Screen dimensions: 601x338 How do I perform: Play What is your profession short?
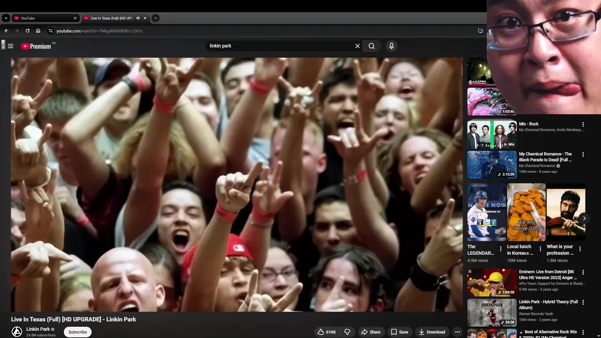pos(566,212)
